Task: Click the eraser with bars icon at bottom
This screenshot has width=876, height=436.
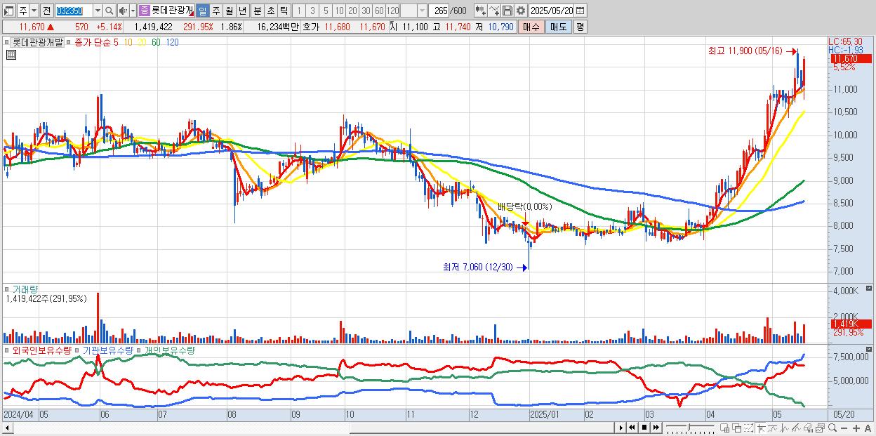Action: [x=808, y=428]
